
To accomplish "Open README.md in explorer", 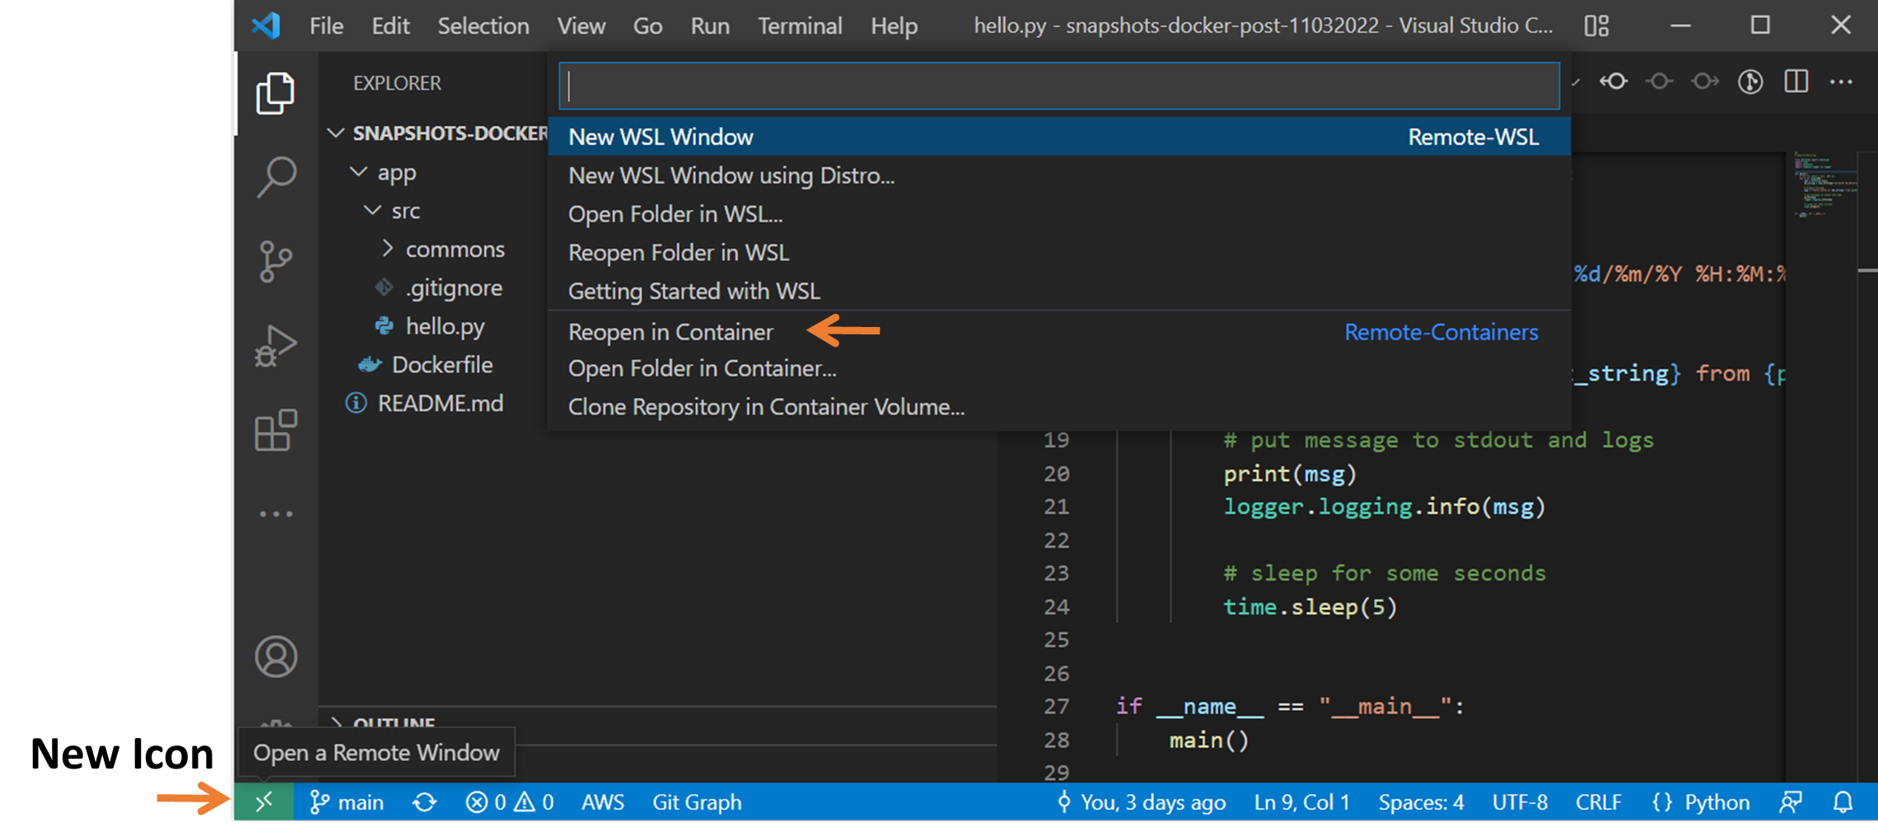I will coord(440,404).
